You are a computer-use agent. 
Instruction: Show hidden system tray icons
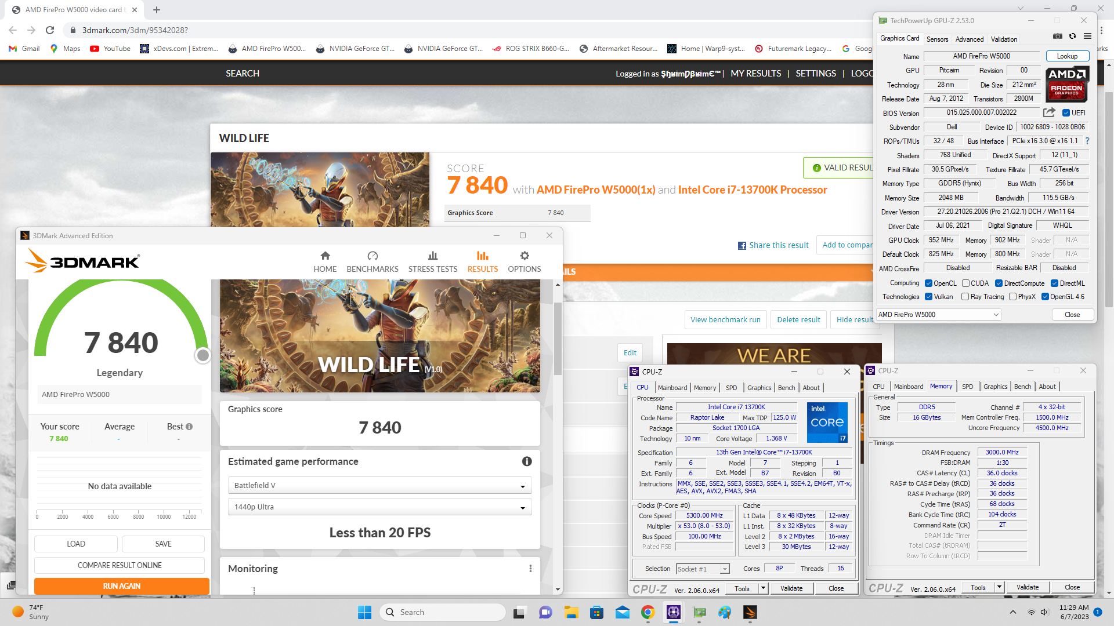tap(1013, 612)
